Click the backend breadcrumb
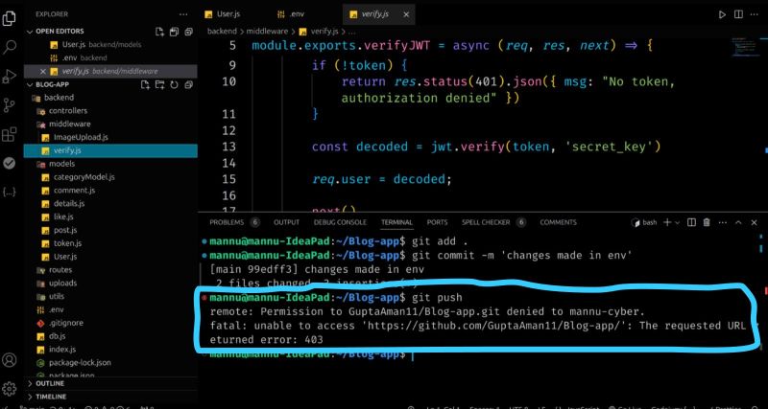The width and height of the screenshot is (768, 409). (222, 32)
